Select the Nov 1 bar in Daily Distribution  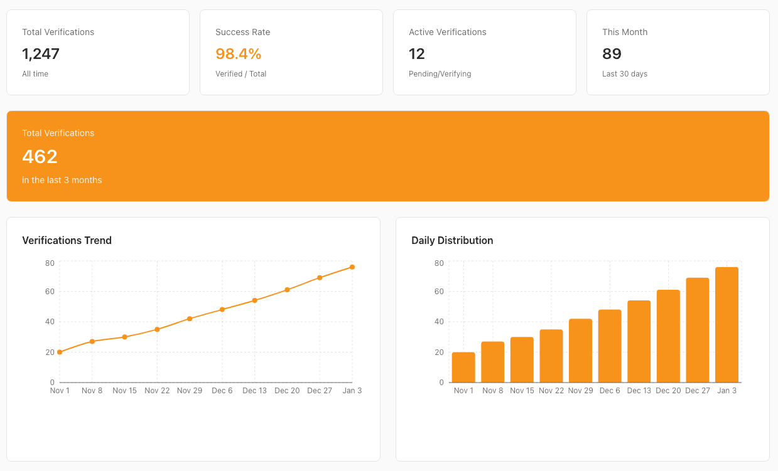tap(463, 367)
